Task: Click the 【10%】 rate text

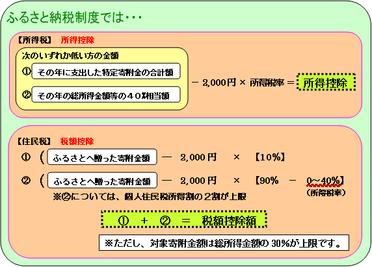Action: point(270,157)
